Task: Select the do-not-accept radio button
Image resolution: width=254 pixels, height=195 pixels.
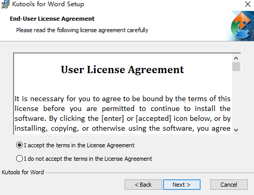Action: click(x=19, y=159)
